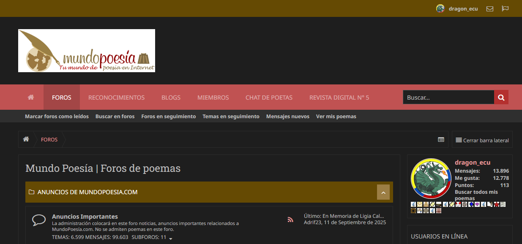Select Revista Digital N° 5 menu item
This screenshot has height=244, width=522.
point(339,98)
